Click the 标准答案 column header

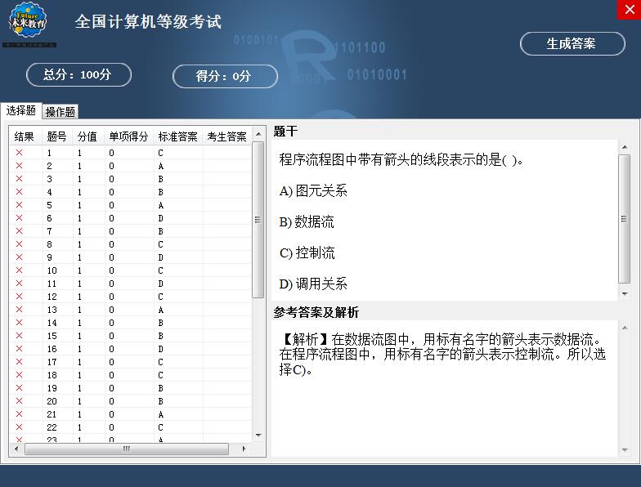(178, 136)
